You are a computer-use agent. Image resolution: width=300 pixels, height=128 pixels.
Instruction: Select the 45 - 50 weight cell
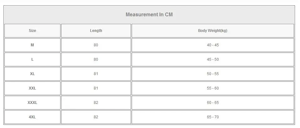[x=213, y=59]
